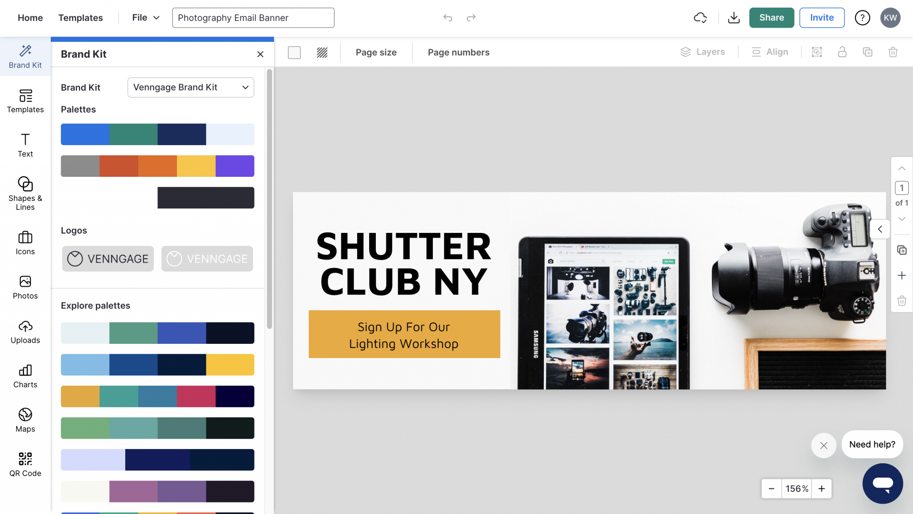Open the Shapes & Lines panel
The image size is (913, 514).
click(x=25, y=192)
